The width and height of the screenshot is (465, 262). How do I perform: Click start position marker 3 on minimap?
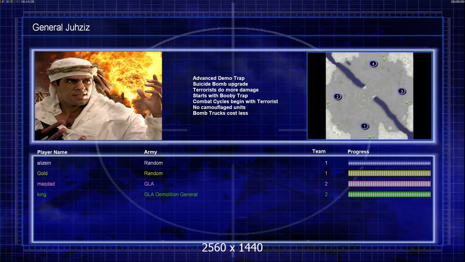coord(402,91)
